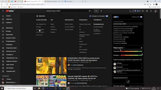Clear the search box with the X icon
The width and height of the screenshot is (161, 90).
(x=92, y=11)
